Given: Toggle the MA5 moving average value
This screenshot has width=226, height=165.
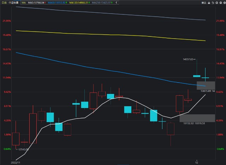Looking at the screenshot, I should pyautogui.click(x=36, y=2).
